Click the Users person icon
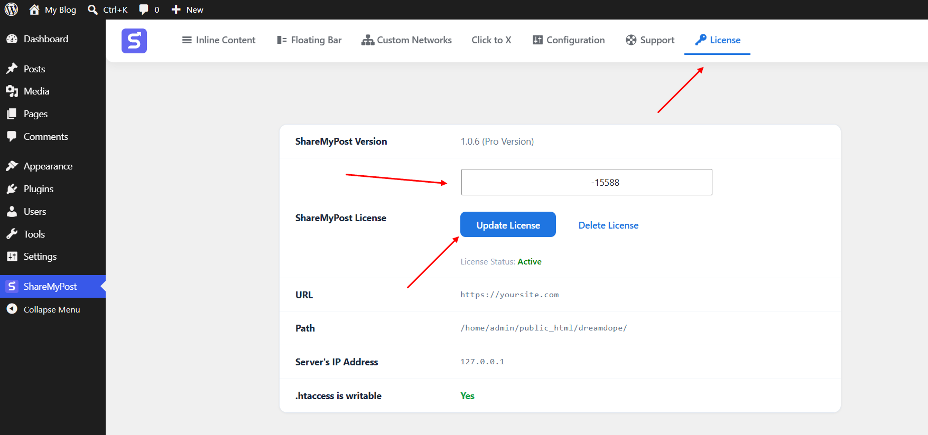 [x=12, y=212]
